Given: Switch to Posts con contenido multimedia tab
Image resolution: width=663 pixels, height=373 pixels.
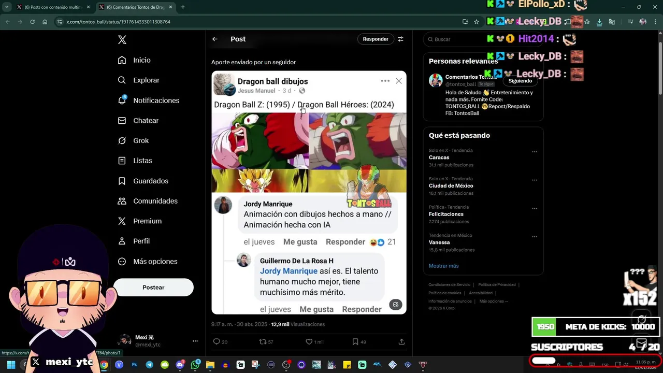Looking at the screenshot, I should click(53, 7).
